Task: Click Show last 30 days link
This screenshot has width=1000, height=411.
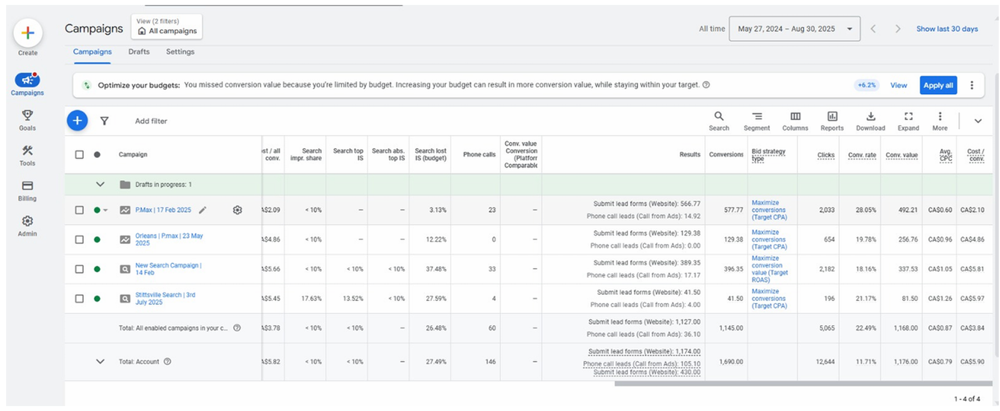Action: pos(947,29)
